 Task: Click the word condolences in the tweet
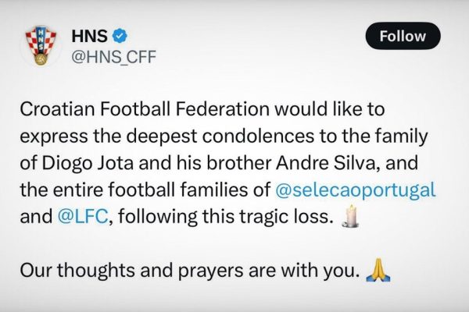(x=258, y=136)
